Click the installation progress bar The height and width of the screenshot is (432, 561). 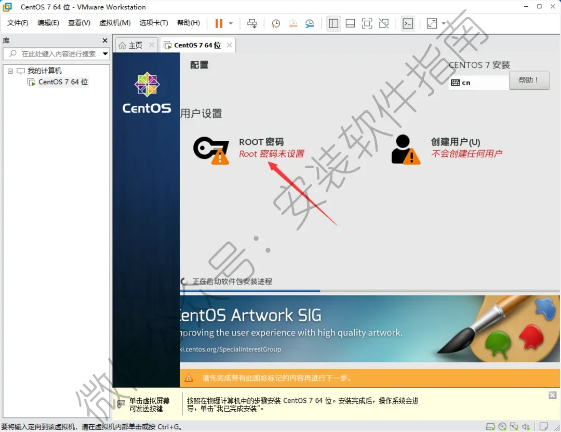(370, 291)
